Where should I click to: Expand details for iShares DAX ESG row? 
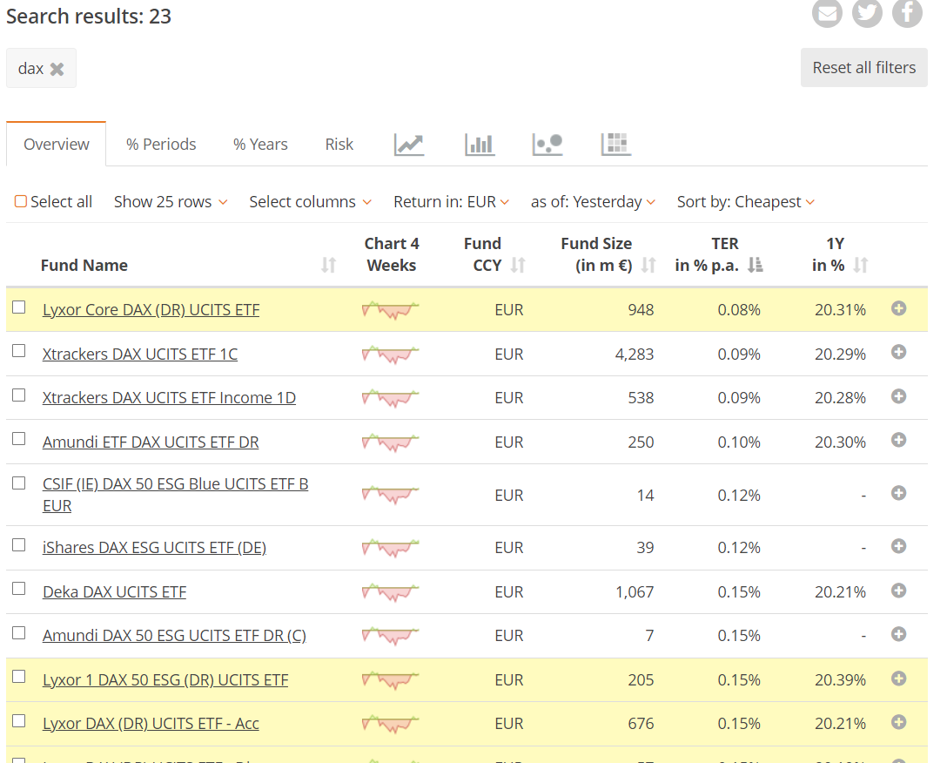pyautogui.click(x=898, y=546)
